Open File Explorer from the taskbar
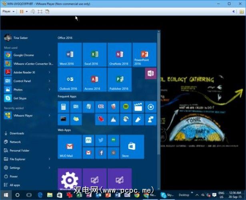The image size is (246, 200). tap(50, 195)
